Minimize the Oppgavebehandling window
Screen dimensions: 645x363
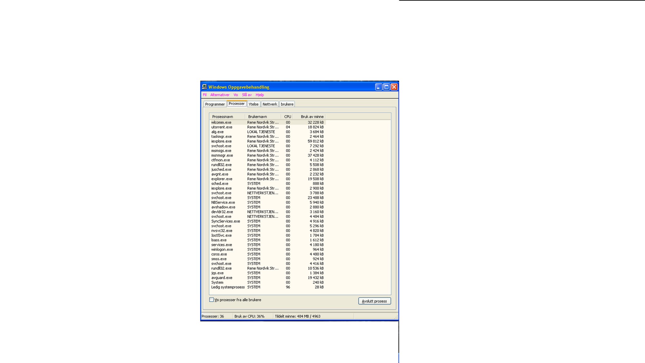379,87
